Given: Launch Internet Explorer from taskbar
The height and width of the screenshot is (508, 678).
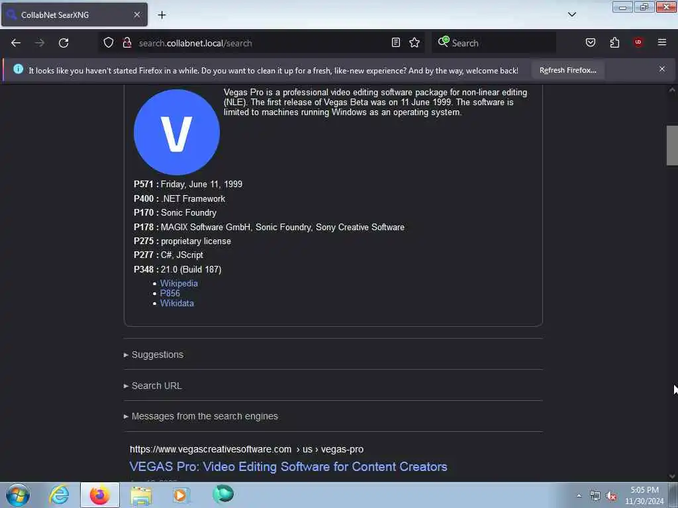Looking at the screenshot, I should click(59, 495).
